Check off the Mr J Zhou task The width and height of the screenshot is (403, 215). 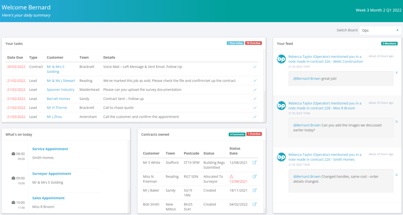click(x=255, y=117)
